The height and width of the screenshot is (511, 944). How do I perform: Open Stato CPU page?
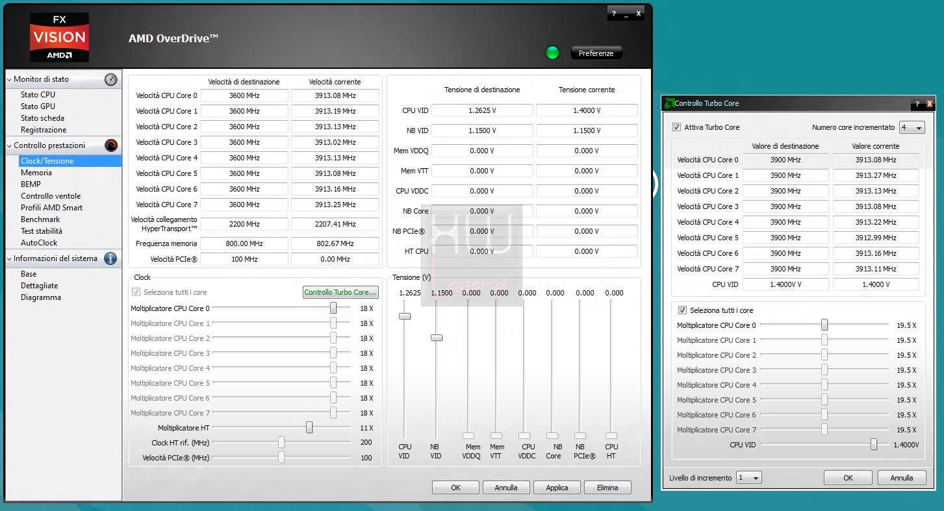point(38,95)
